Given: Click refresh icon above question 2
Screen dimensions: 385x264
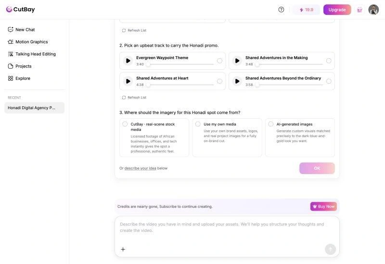Looking at the screenshot, I should point(124,30).
